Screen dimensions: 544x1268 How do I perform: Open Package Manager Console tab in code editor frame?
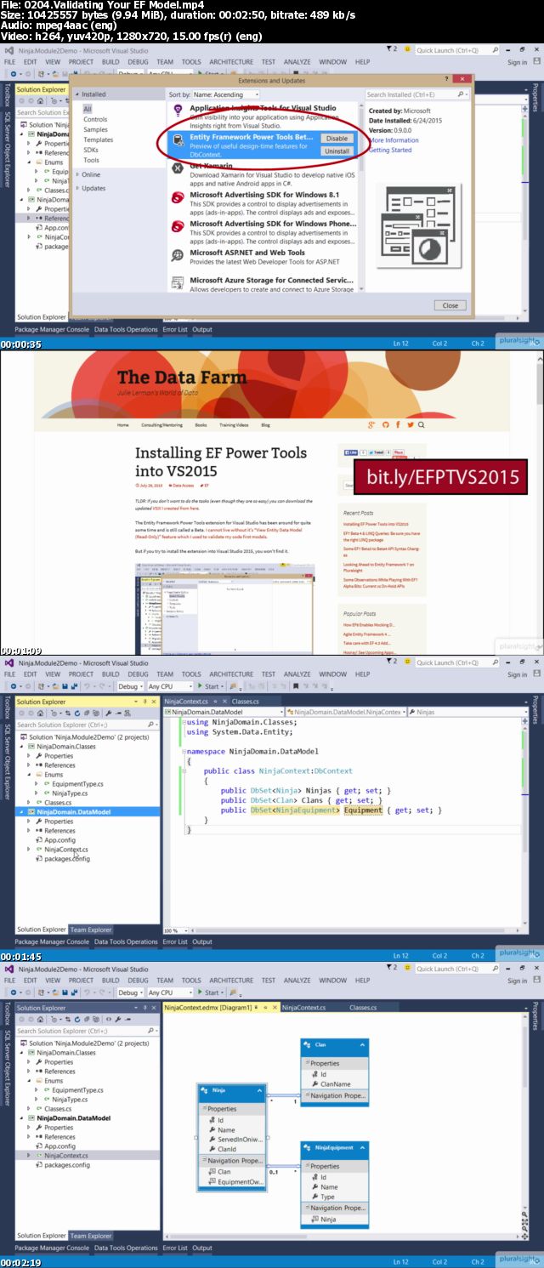(x=52, y=941)
